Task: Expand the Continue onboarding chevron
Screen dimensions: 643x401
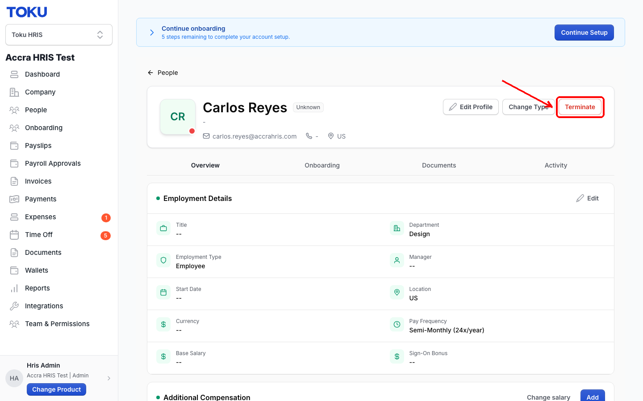Action: (152, 33)
